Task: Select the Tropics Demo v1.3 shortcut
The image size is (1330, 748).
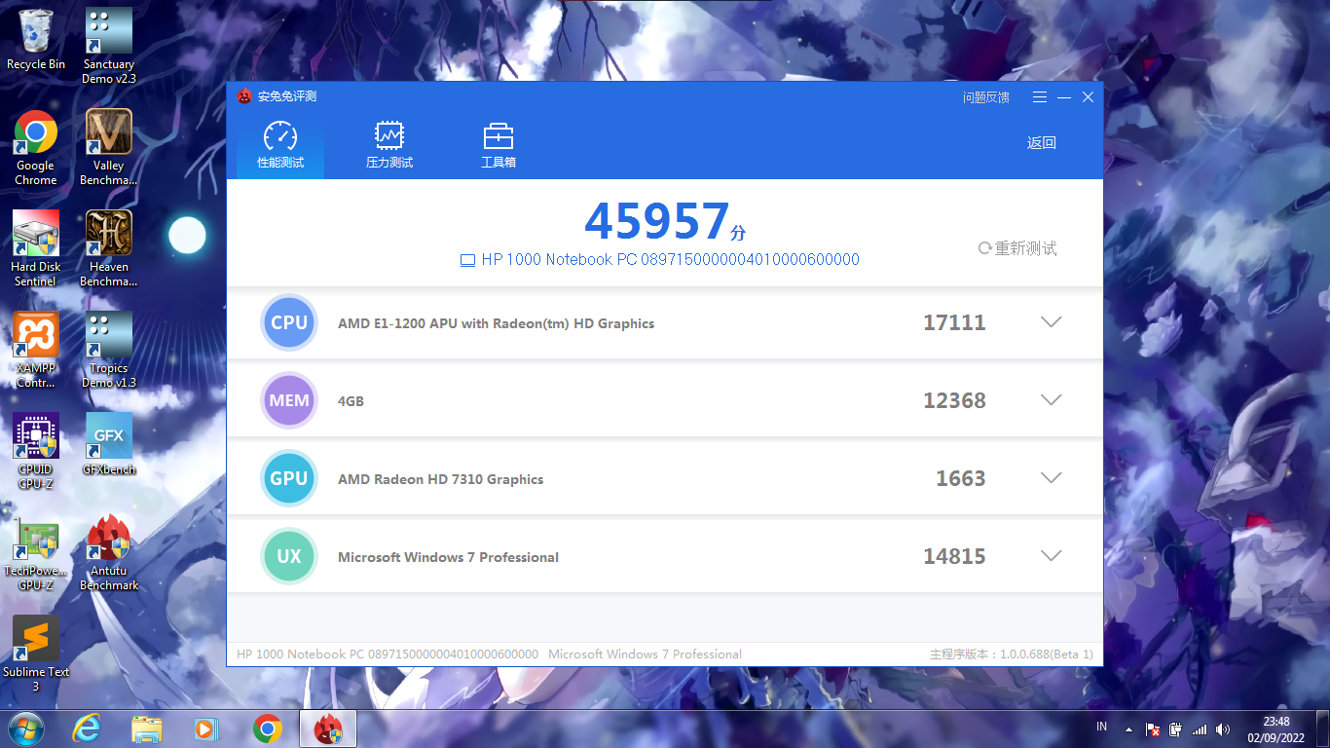Action: (109, 350)
